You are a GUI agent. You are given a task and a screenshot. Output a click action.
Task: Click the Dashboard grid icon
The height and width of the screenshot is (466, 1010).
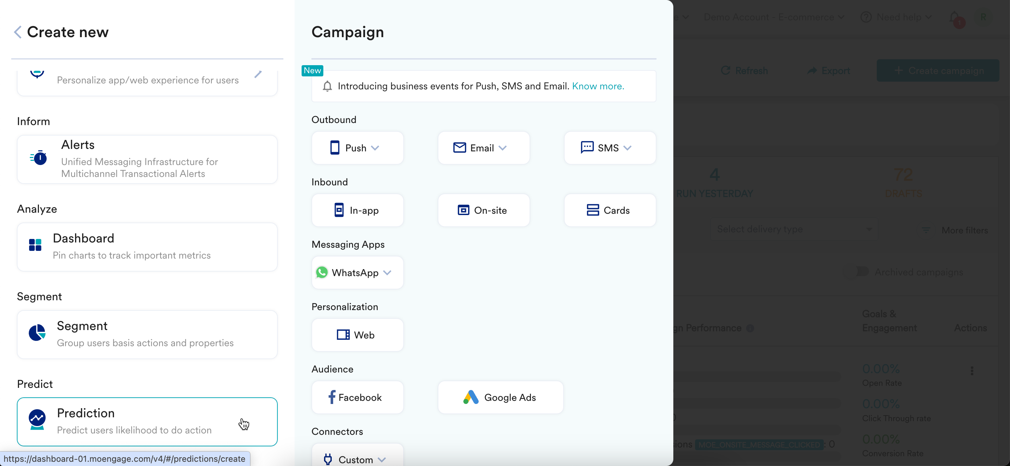pyautogui.click(x=35, y=245)
